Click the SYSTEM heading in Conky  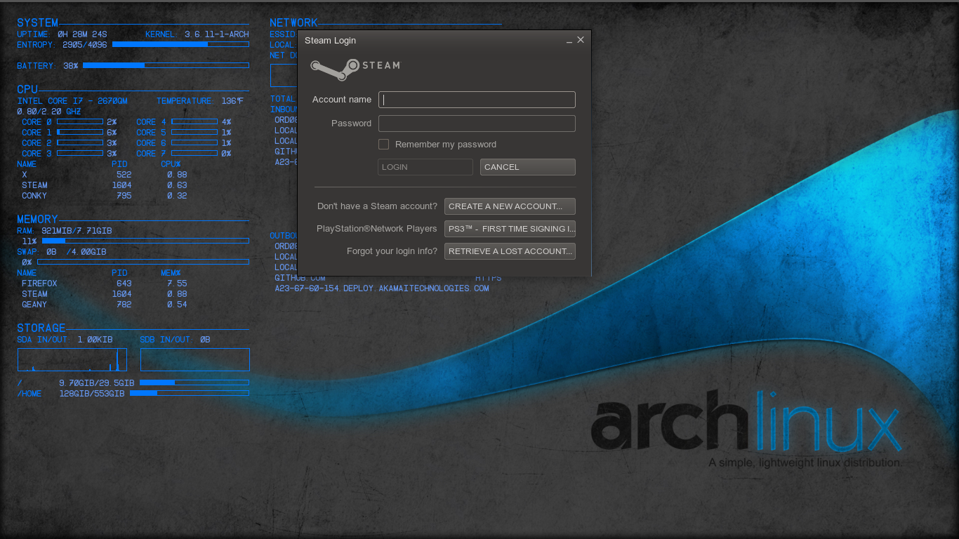click(38, 23)
